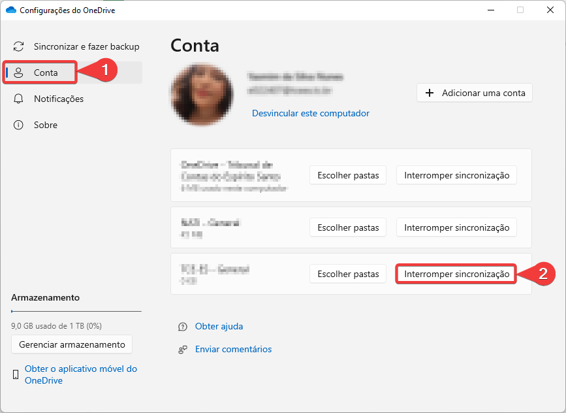Click the help question mark icon

point(183,327)
